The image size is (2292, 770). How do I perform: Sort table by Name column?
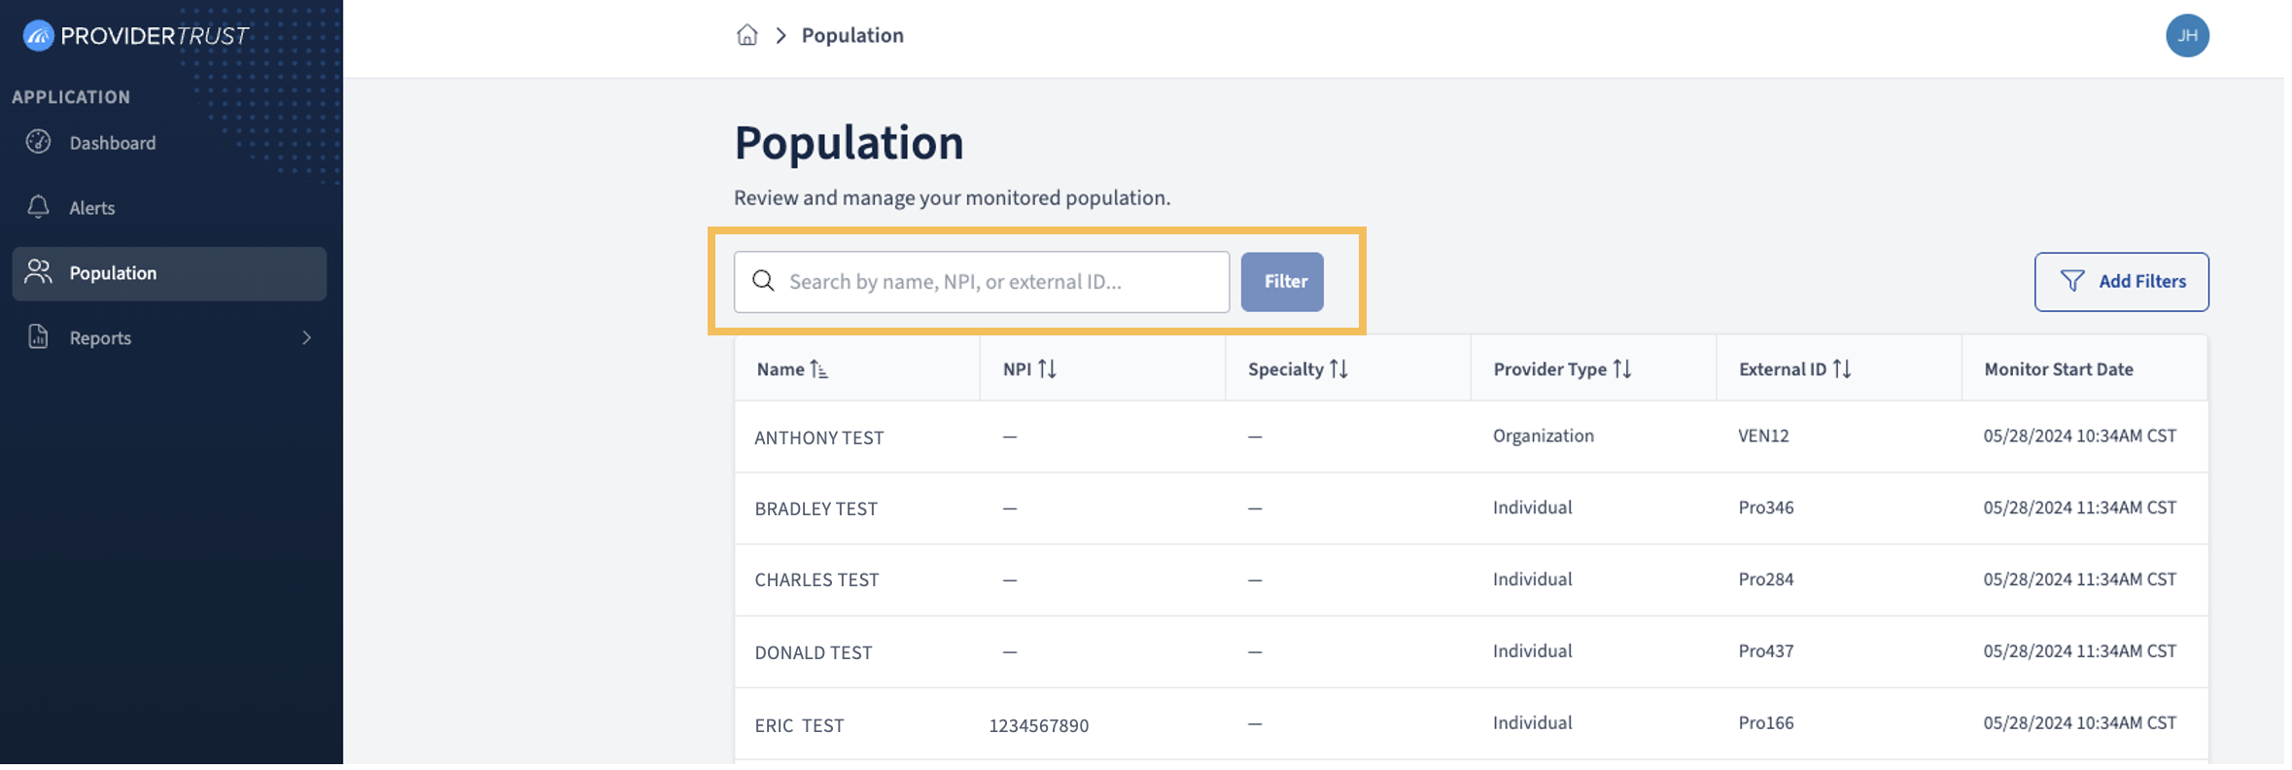click(x=793, y=369)
